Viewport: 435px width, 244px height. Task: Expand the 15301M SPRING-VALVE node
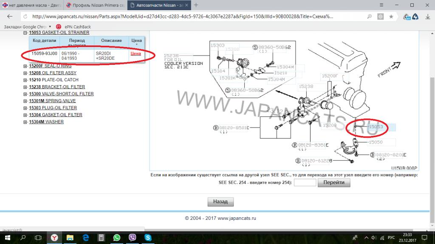point(25,101)
